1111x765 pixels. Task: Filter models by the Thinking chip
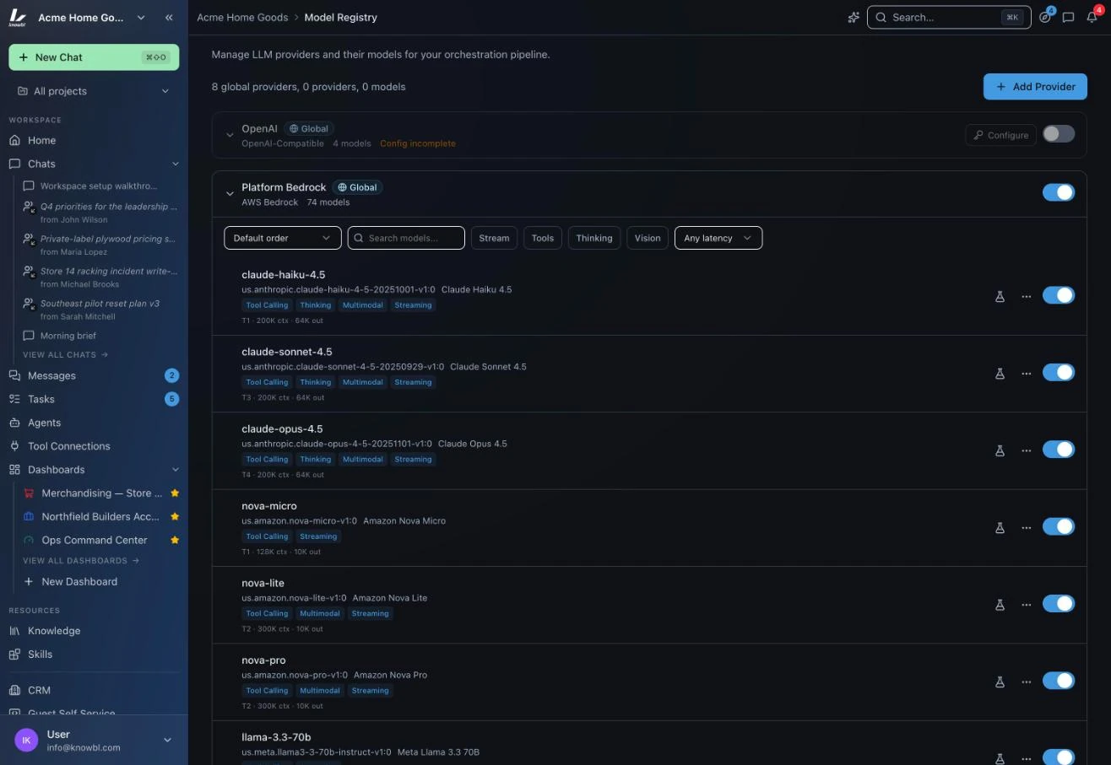click(594, 238)
